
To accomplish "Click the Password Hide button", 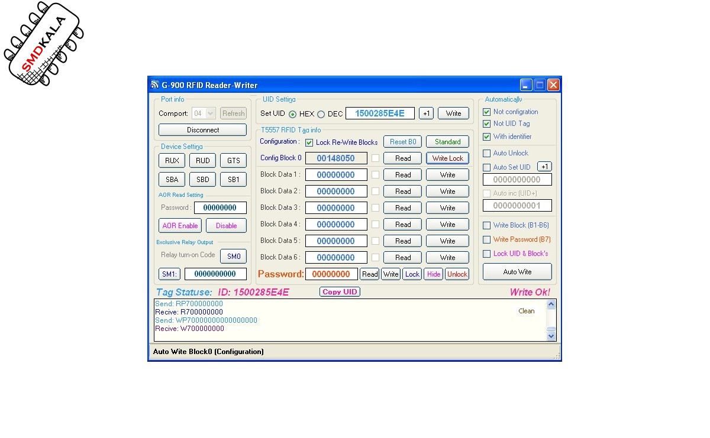I will click(x=433, y=274).
